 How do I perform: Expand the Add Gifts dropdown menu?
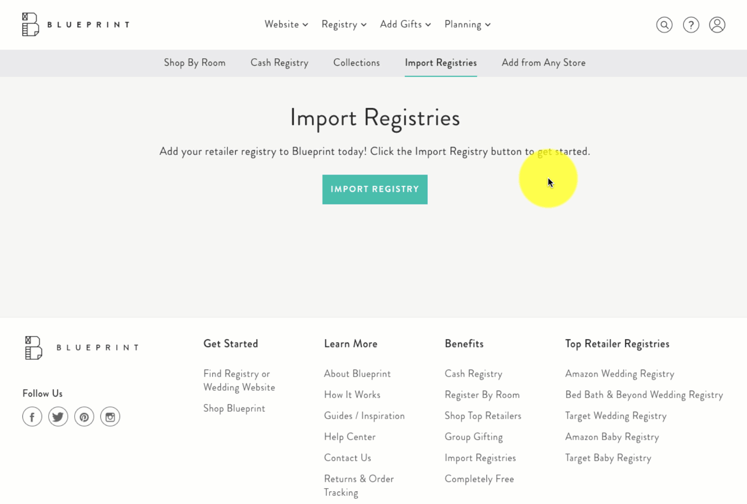coord(405,24)
